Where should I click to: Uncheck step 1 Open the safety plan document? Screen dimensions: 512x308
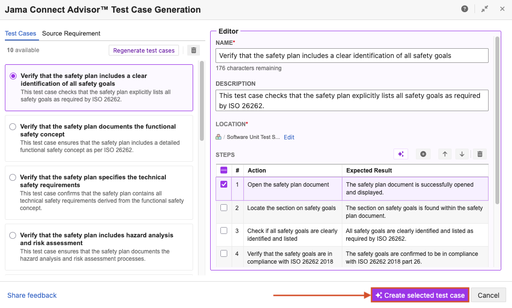point(224,184)
